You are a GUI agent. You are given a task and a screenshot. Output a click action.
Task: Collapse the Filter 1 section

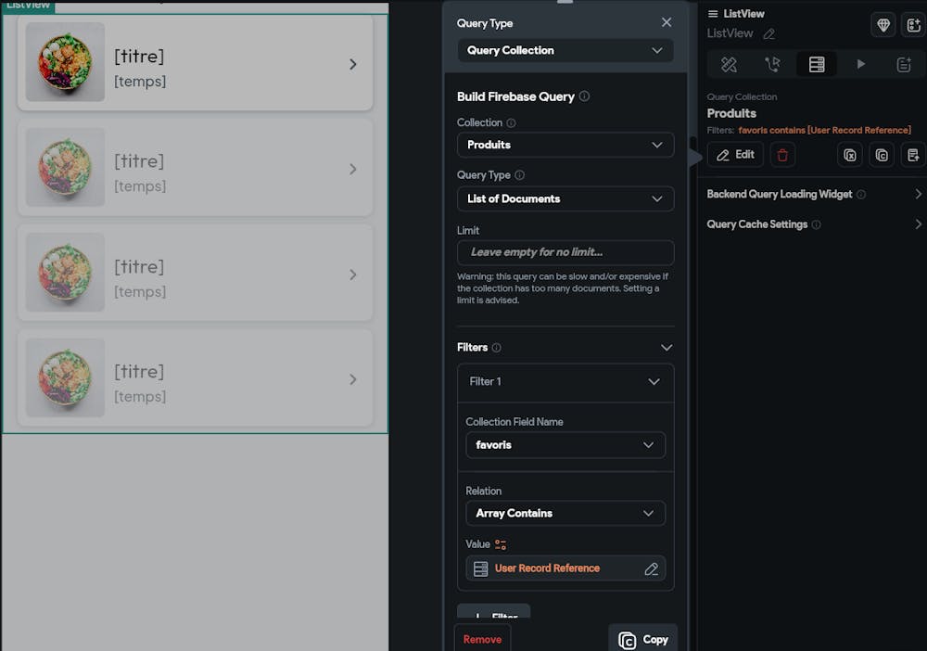tap(654, 381)
